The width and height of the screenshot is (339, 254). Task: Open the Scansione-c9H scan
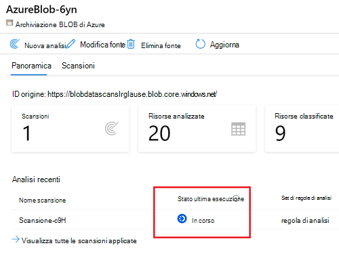[x=43, y=220]
